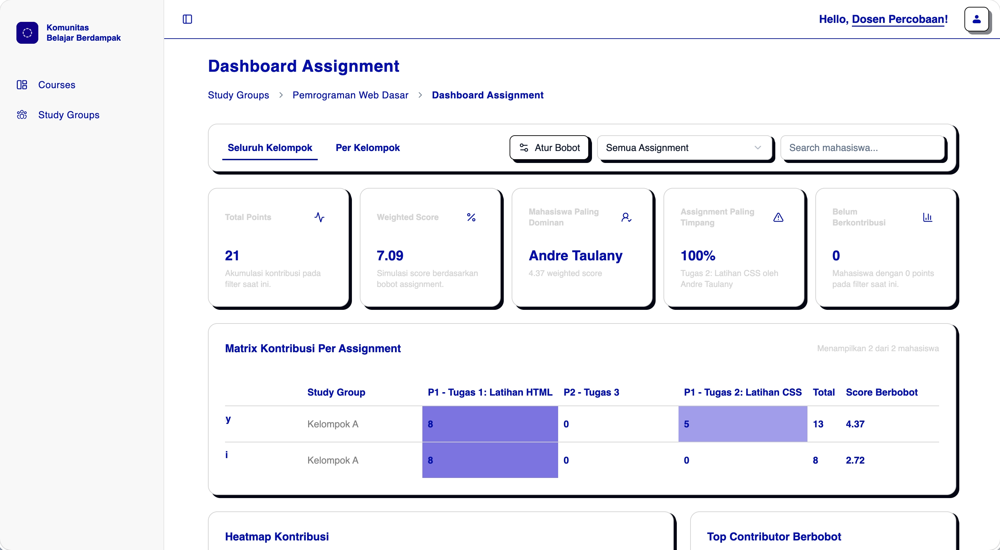Image resolution: width=1000 pixels, height=550 pixels.
Task: Click the Matrix Kontribusi Per Assignment heading
Action: (x=313, y=348)
